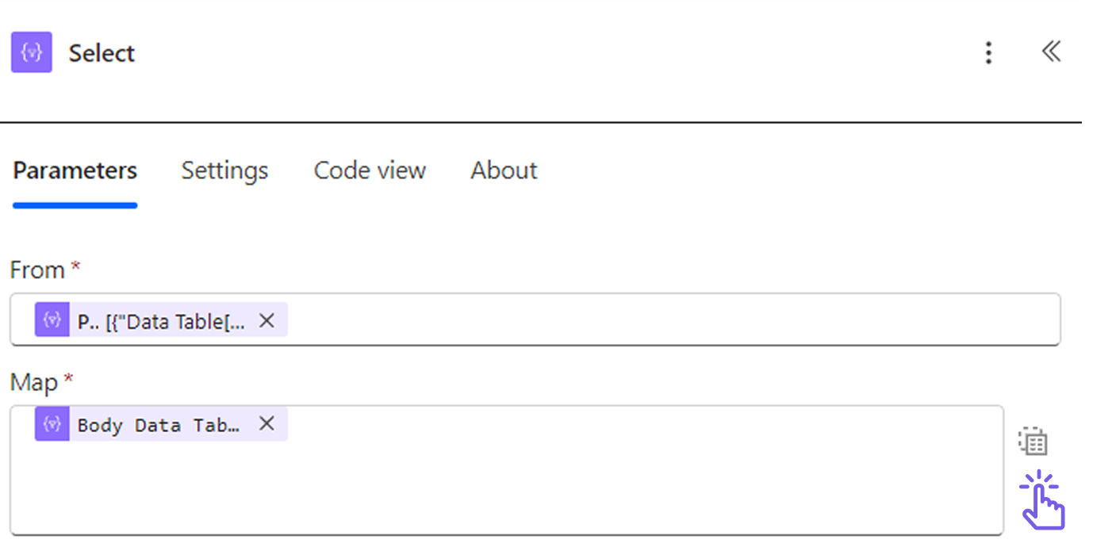1093x547 pixels.
Task: Switch to the Code view tab
Action: coord(370,170)
